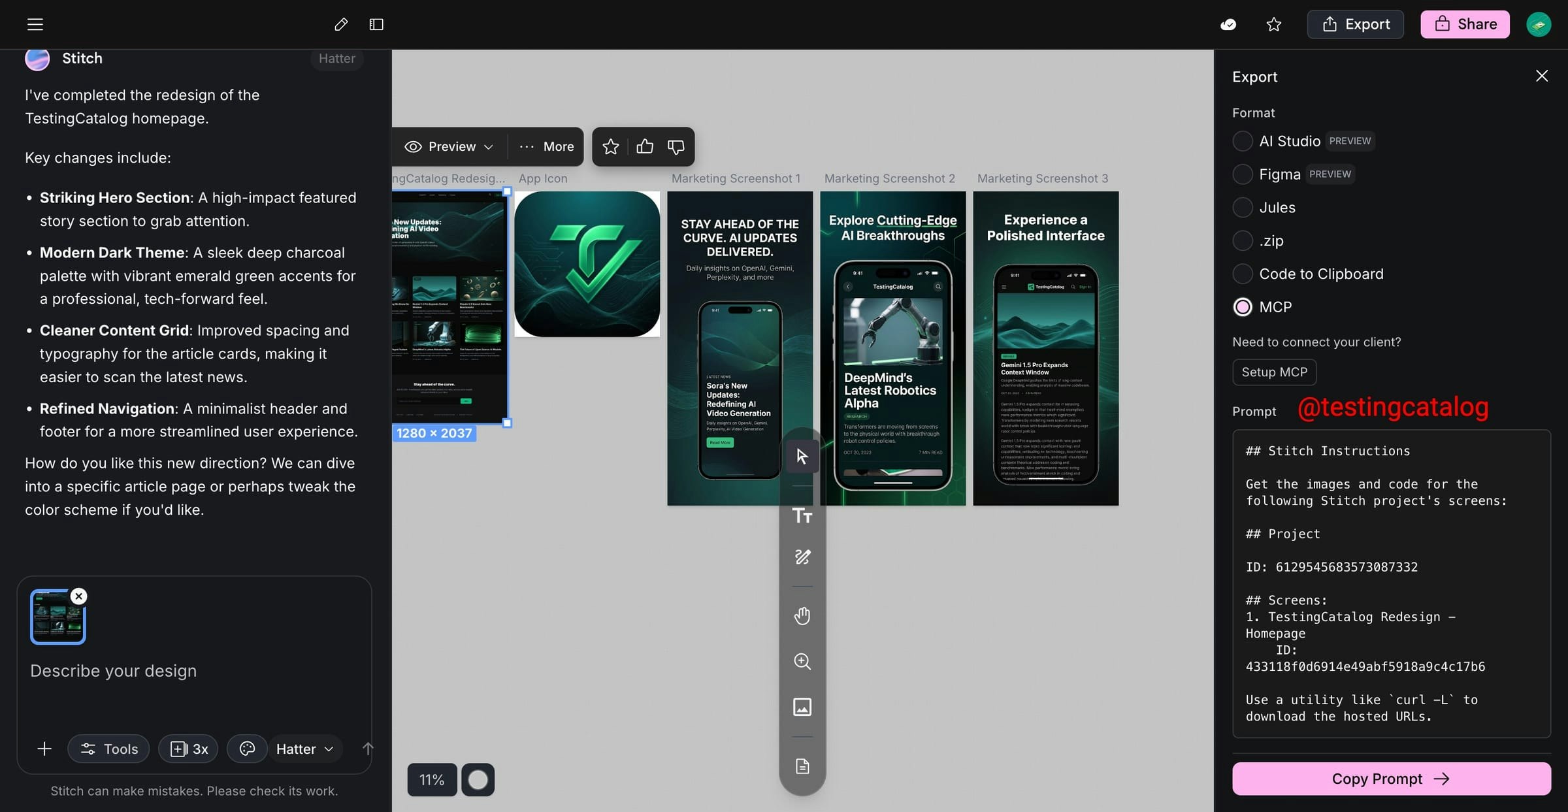Select the Text tool in the floating toolbar
Viewport: 1568px width, 812px height.
pyautogui.click(x=802, y=515)
